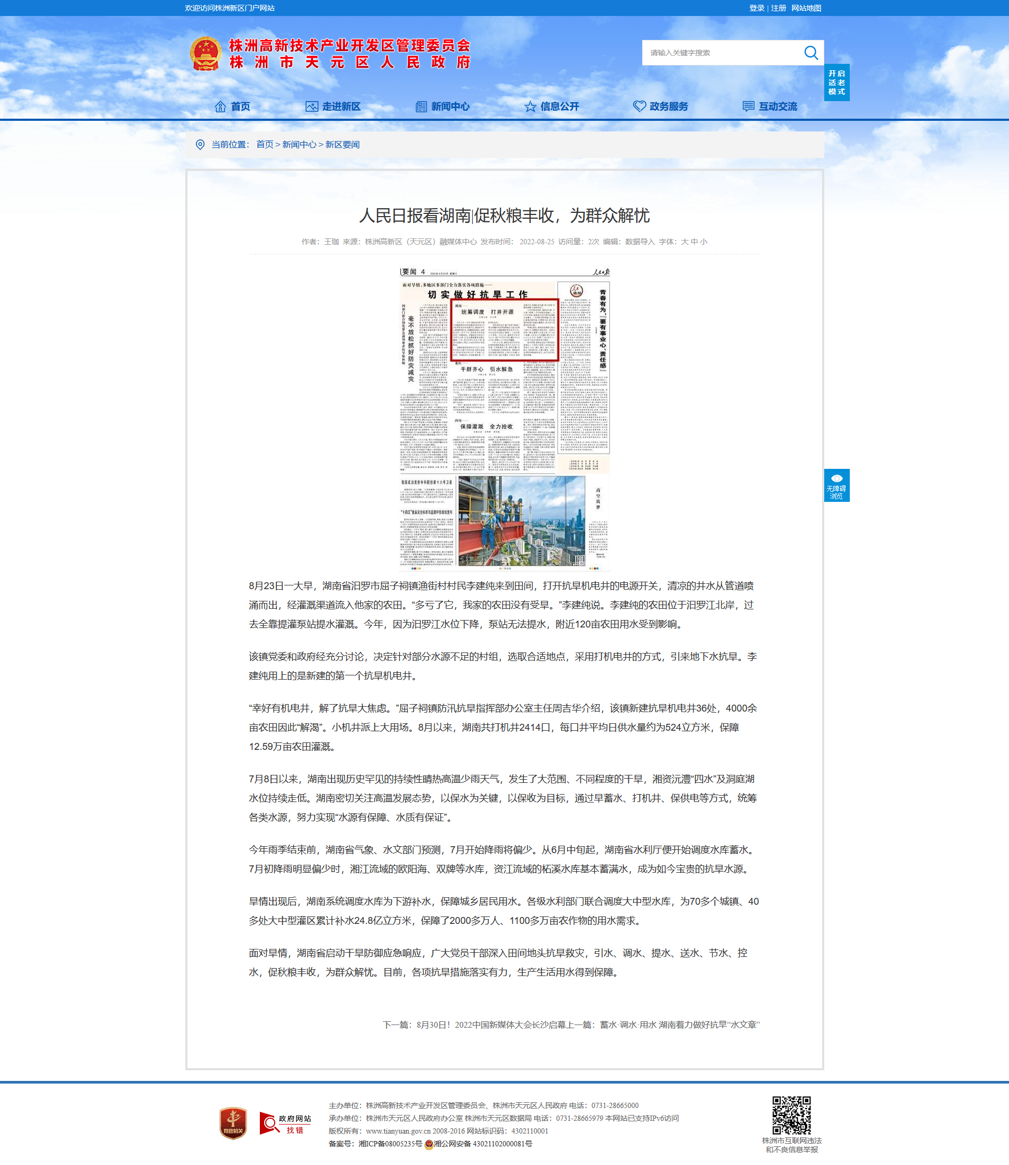Click the house icon beside 首页

[220, 106]
